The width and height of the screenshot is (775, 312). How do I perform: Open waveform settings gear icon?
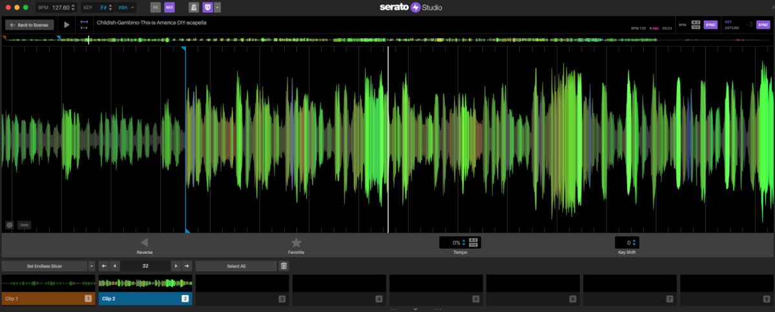tap(10, 225)
